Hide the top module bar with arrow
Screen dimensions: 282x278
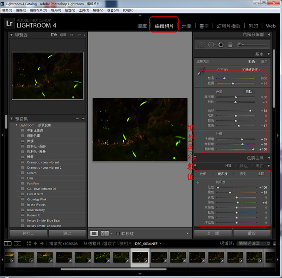[140, 16]
